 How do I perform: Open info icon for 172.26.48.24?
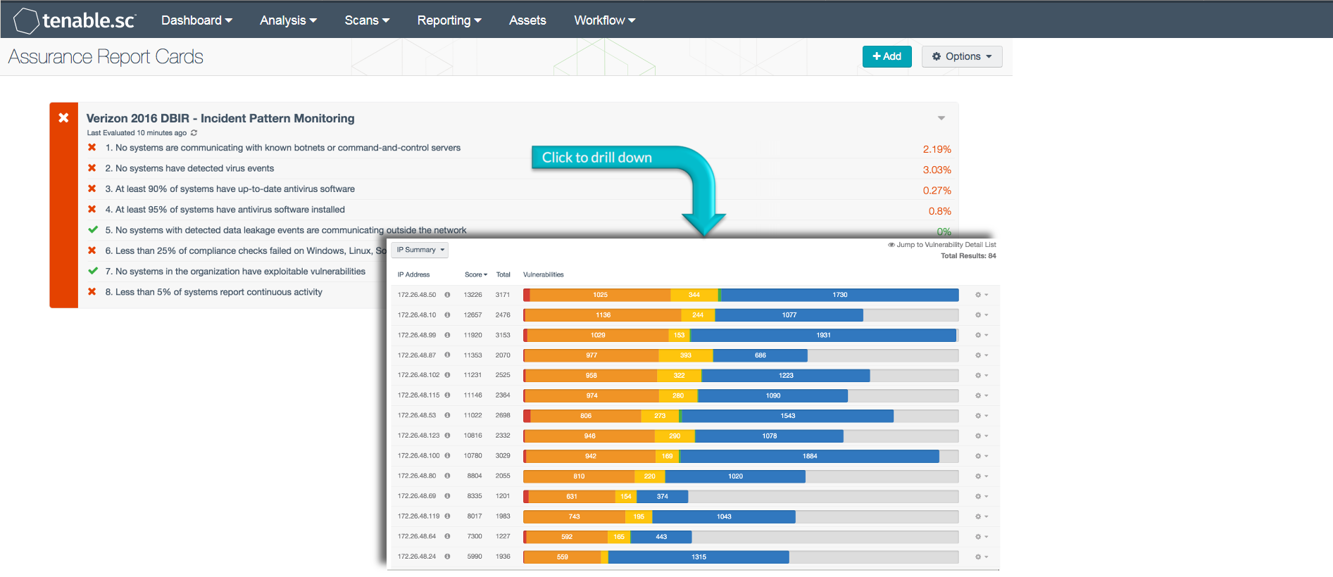447,557
